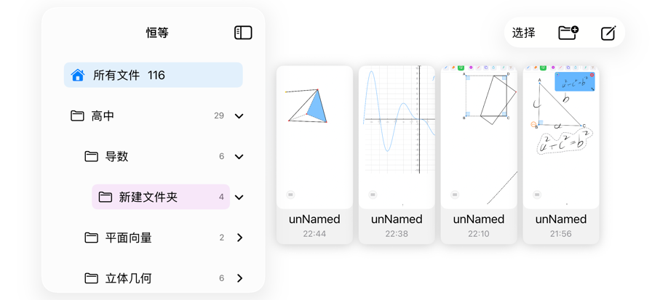This screenshot has height=300, width=652.
Task: Click the 立体几何 folder icon
Action: [92, 278]
